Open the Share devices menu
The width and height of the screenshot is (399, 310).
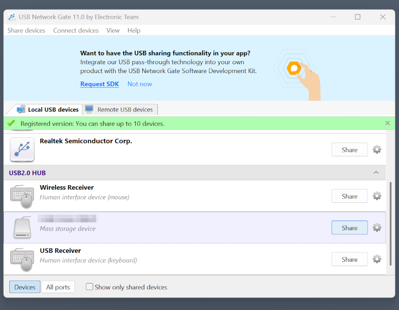click(27, 31)
